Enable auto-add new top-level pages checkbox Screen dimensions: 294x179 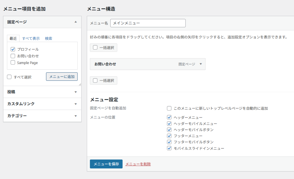(169, 108)
